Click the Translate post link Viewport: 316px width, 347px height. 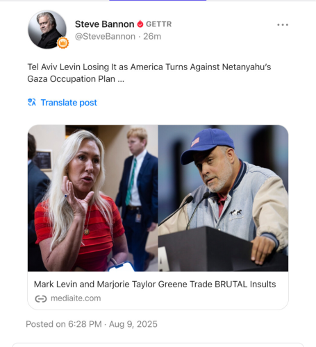[x=69, y=103]
